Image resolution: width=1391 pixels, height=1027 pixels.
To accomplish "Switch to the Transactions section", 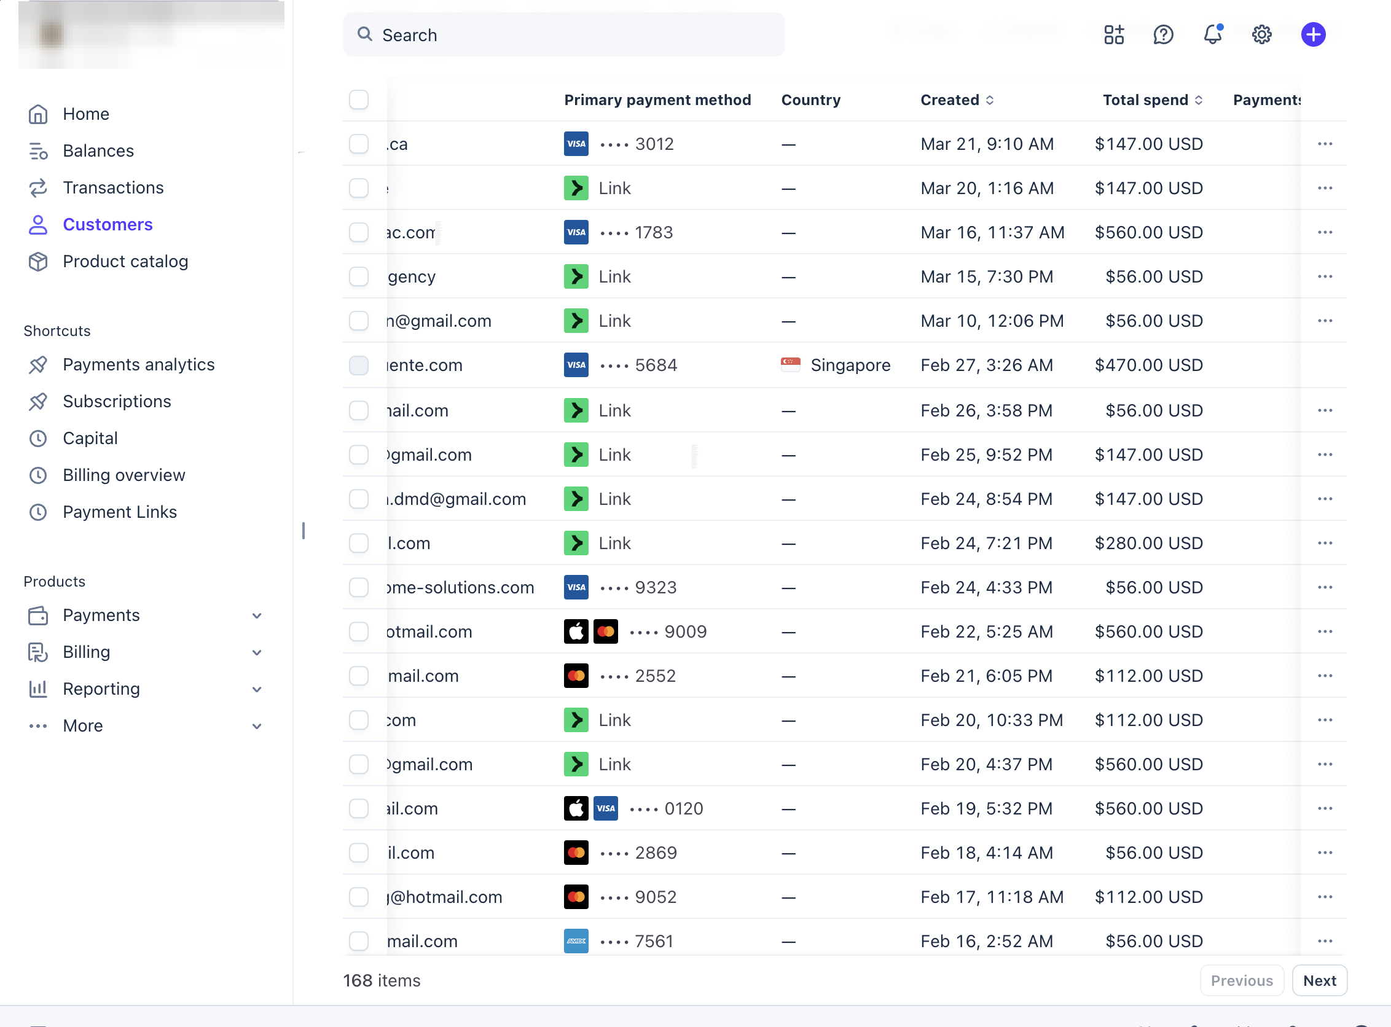I will click(x=113, y=187).
